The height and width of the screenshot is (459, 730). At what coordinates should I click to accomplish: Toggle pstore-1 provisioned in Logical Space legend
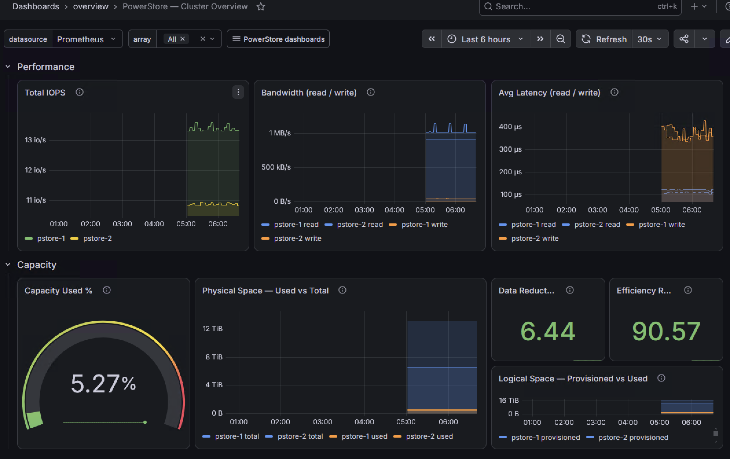pyautogui.click(x=546, y=438)
